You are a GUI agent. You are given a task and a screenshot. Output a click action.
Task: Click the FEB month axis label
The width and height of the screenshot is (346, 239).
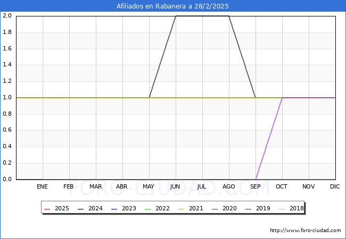pyautogui.click(x=69, y=186)
